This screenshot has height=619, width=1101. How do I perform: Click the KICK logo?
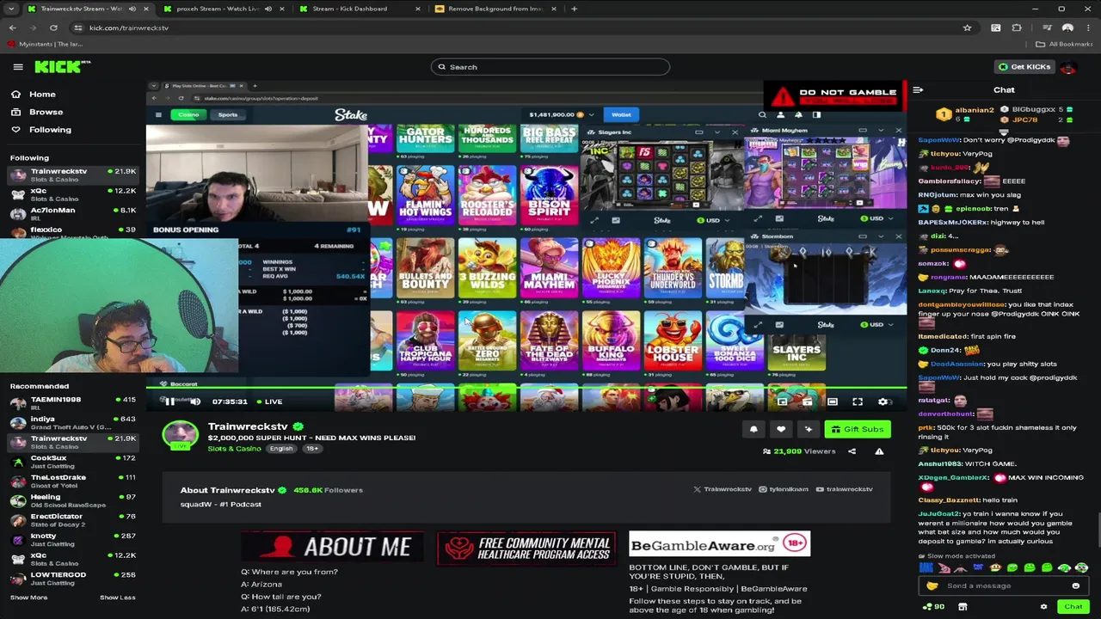pos(62,66)
